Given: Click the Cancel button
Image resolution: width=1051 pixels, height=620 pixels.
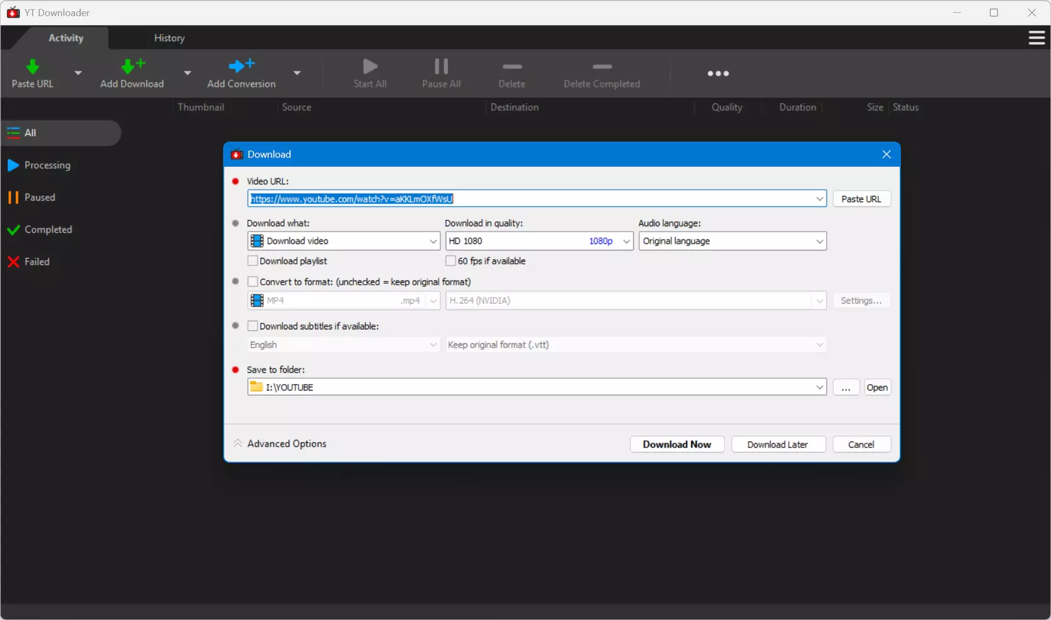Looking at the screenshot, I should tap(861, 444).
